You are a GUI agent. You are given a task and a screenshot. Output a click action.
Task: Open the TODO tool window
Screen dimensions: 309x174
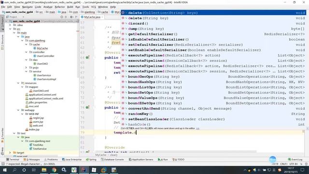click(178, 159)
